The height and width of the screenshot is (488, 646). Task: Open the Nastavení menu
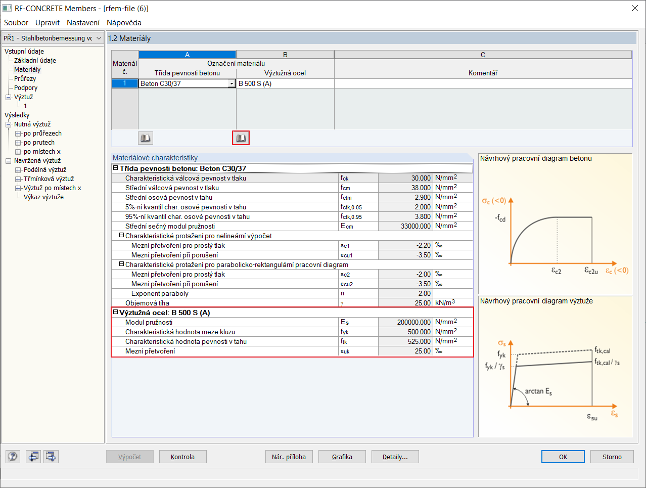tap(83, 23)
